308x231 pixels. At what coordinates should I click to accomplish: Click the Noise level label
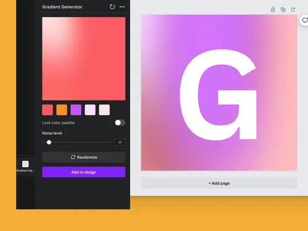click(x=52, y=133)
